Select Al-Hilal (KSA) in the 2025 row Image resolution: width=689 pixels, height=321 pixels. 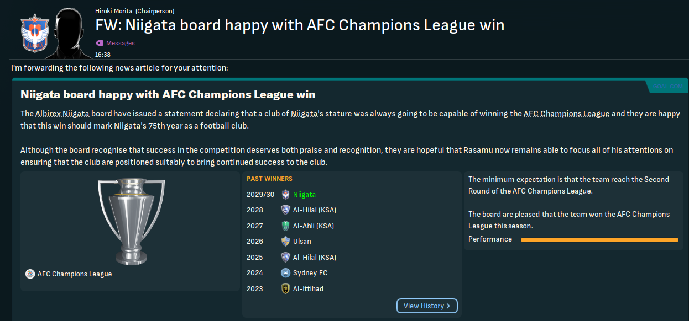click(314, 257)
